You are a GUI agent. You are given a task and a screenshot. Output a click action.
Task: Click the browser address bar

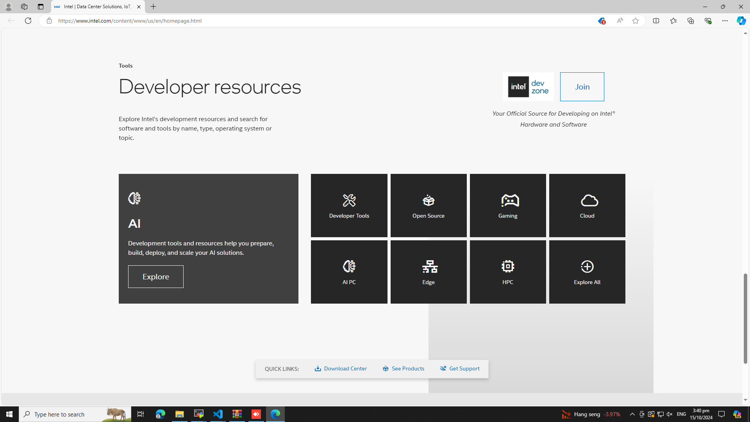pyautogui.click(x=312, y=21)
